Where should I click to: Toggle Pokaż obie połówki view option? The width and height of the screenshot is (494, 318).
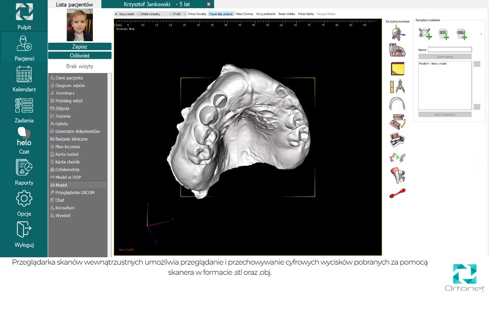tap(221, 14)
